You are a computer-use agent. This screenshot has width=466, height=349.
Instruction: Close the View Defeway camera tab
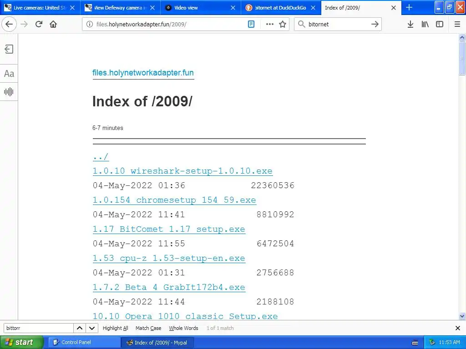click(x=152, y=8)
